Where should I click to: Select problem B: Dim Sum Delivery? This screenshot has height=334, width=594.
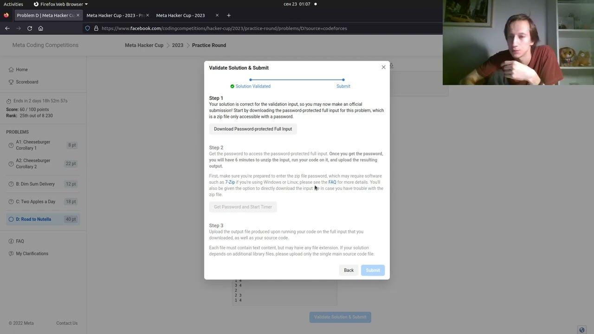pyautogui.click(x=43, y=184)
